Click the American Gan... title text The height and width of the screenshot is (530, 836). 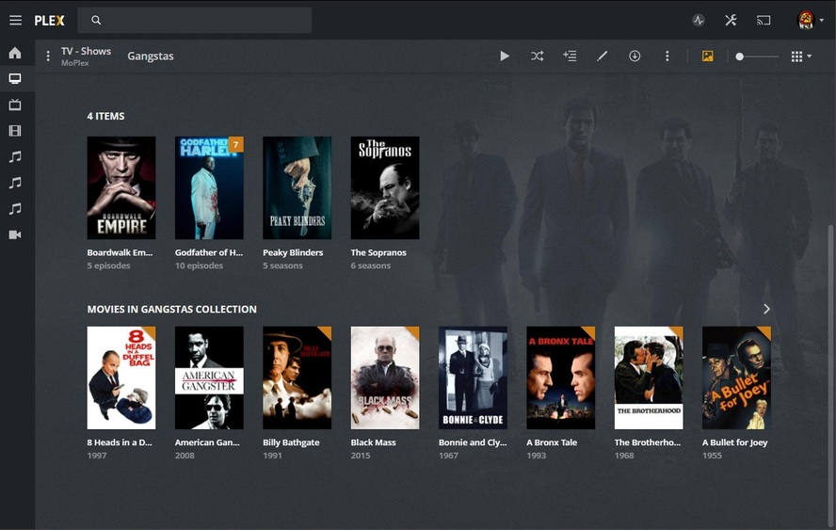(x=207, y=442)
